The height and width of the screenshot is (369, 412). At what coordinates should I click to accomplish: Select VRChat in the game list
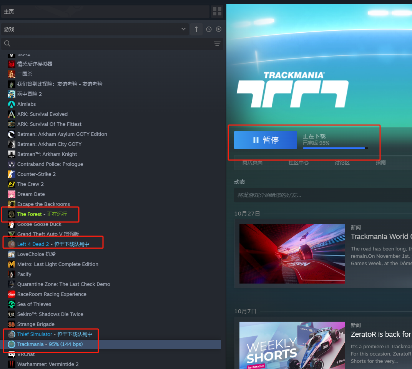(x=26, y=354)
